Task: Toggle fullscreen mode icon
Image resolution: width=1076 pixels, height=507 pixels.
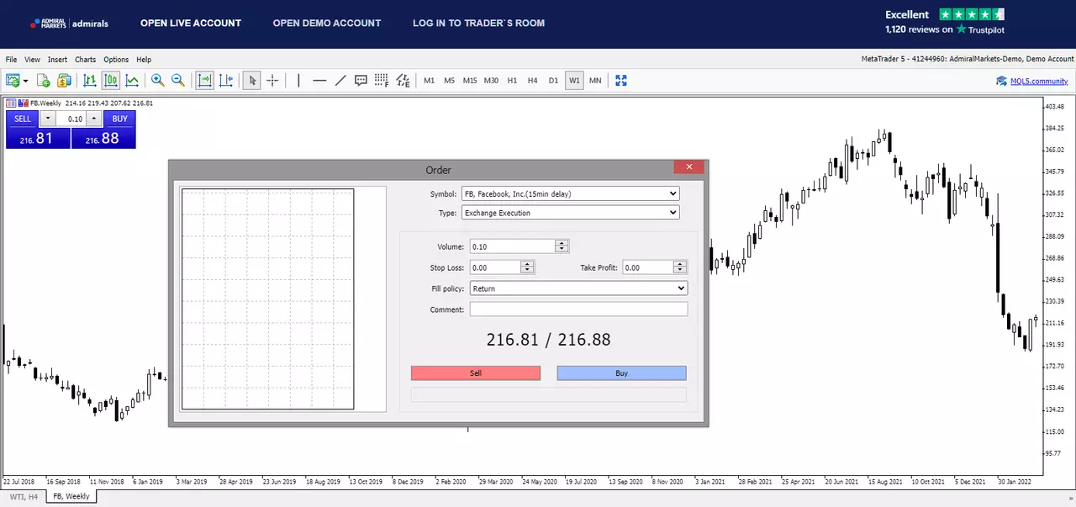Action: [621, 81]
